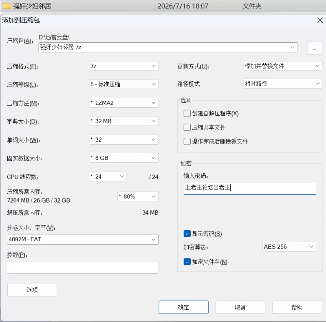Click the 2026/7/16 18:07 date in the background list
The width and height of the screenshot is (326, 322).
coord(183,6)
